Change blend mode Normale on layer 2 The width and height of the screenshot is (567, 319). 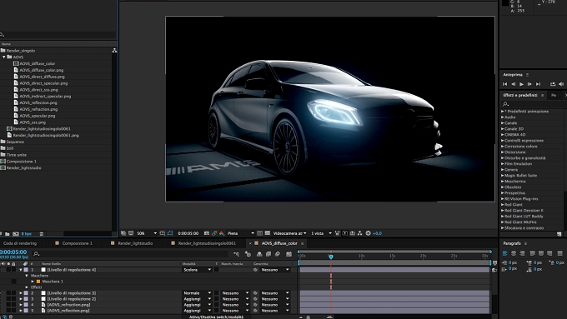pos(197,293)
